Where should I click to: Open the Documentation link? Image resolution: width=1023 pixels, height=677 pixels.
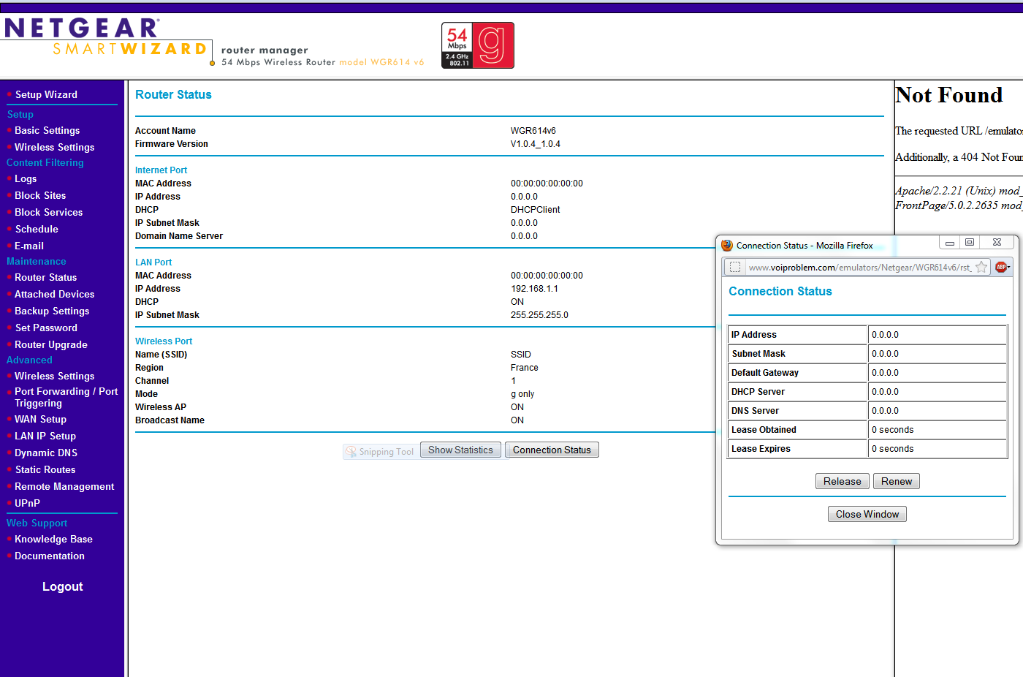[50, 556]
